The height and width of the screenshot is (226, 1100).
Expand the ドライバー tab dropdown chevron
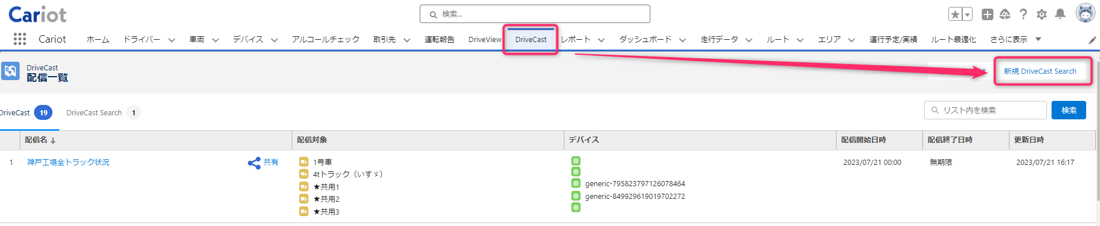(x=172, y=40)
